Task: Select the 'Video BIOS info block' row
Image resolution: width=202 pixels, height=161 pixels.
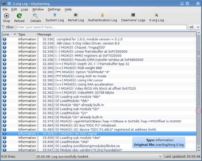Action: (x=99, y=88)
